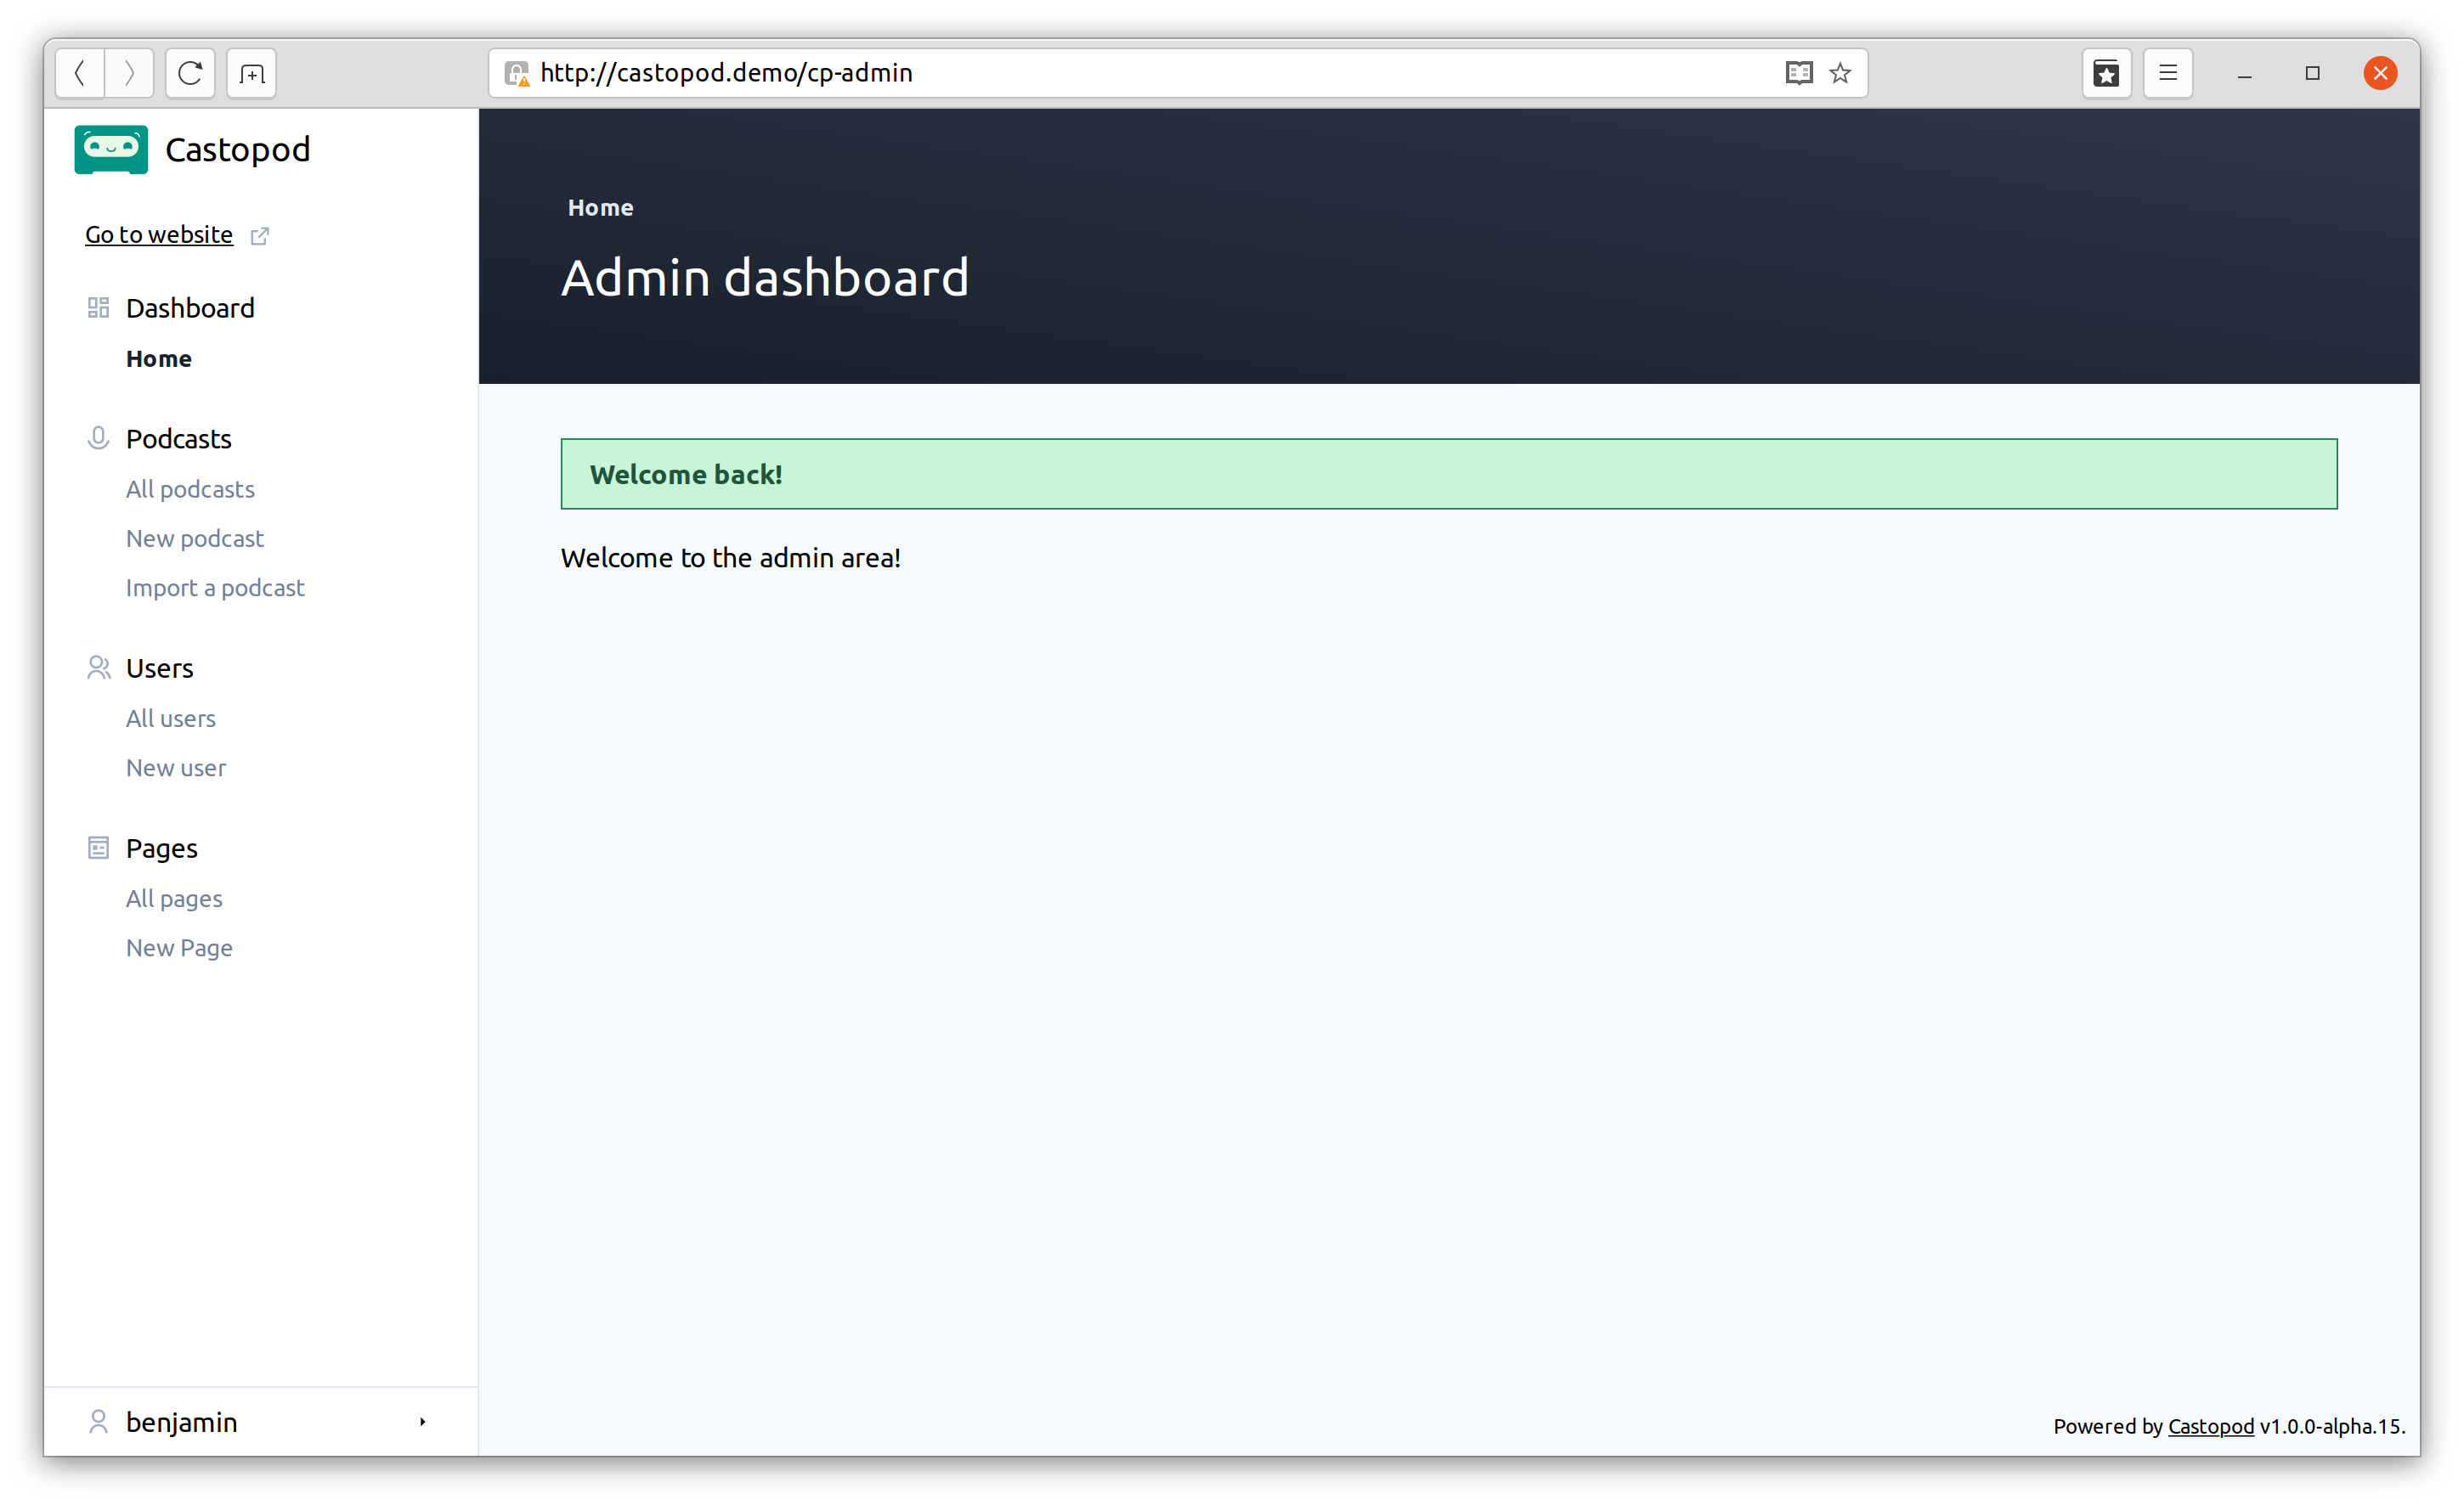
Task: Bookmark this page with the star icon
Action: pos(1840,73)
